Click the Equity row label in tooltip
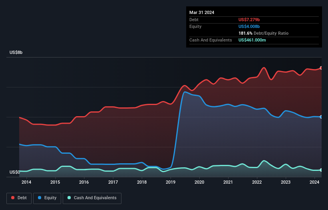 [x=195, y=26]
